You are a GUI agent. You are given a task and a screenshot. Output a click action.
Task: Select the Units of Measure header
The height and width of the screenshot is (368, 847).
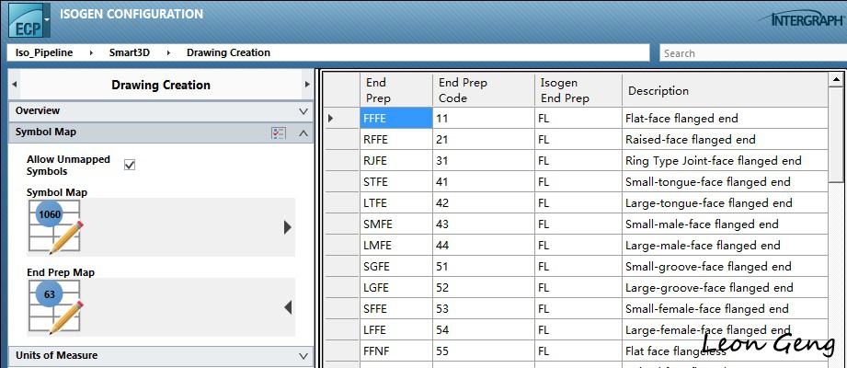pos(160,355)
